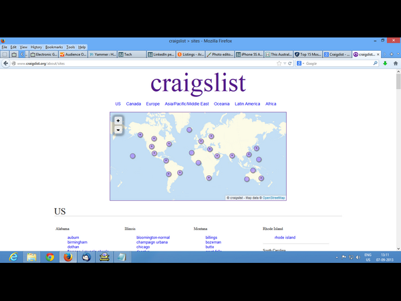Image resolution: width=401 pixels, height=301 pixels.
Task: Select the Brazil map marker
Action: click(x=180, y=173)
